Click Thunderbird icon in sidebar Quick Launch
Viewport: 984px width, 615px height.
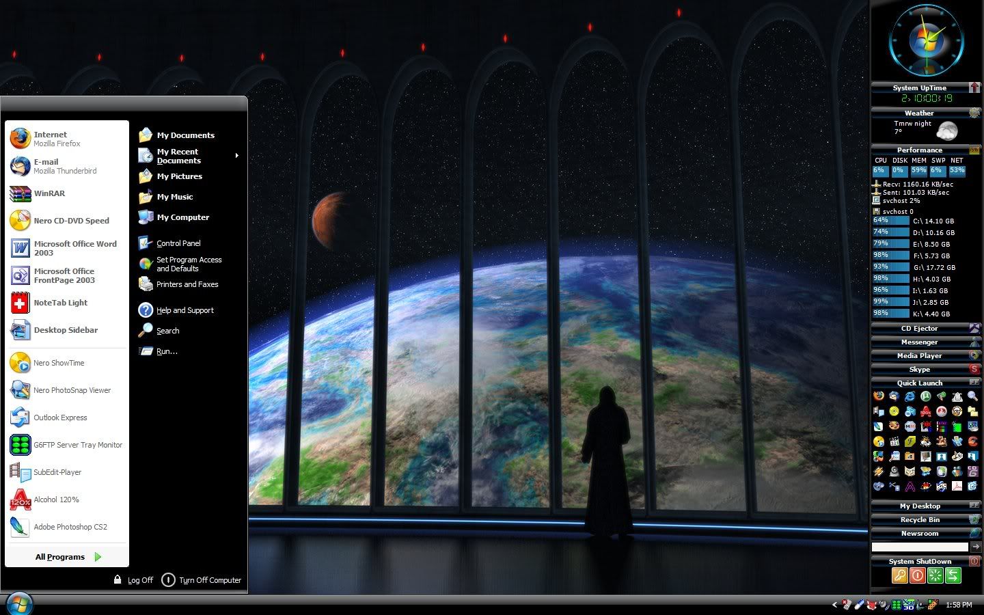[x=894, y=396]
